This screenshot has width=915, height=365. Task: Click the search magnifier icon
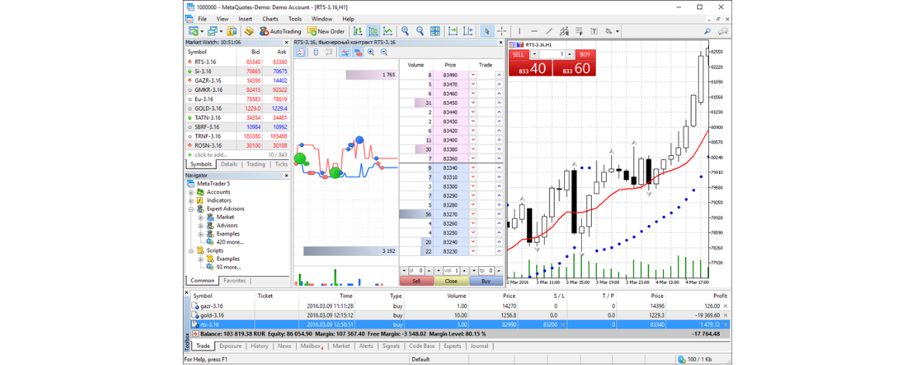click(707, 31)
